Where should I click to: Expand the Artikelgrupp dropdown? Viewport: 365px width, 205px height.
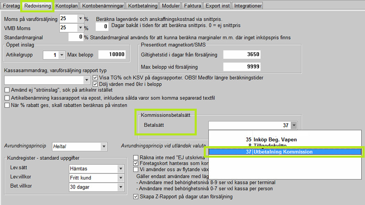click(62, 55)
